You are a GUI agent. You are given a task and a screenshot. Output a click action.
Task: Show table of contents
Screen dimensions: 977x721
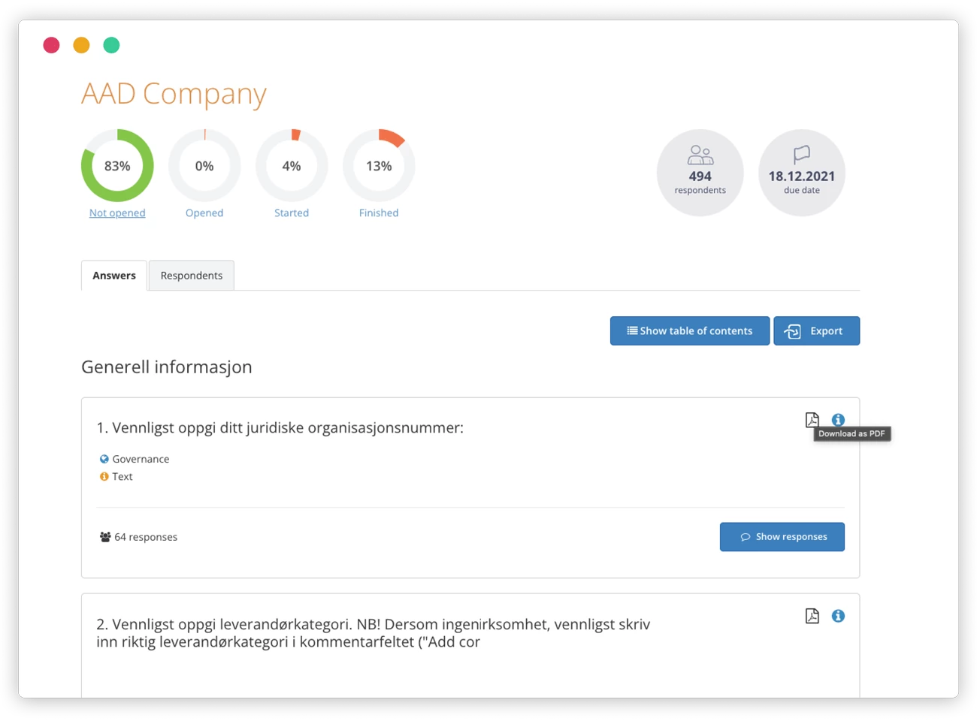coord(690,330)
